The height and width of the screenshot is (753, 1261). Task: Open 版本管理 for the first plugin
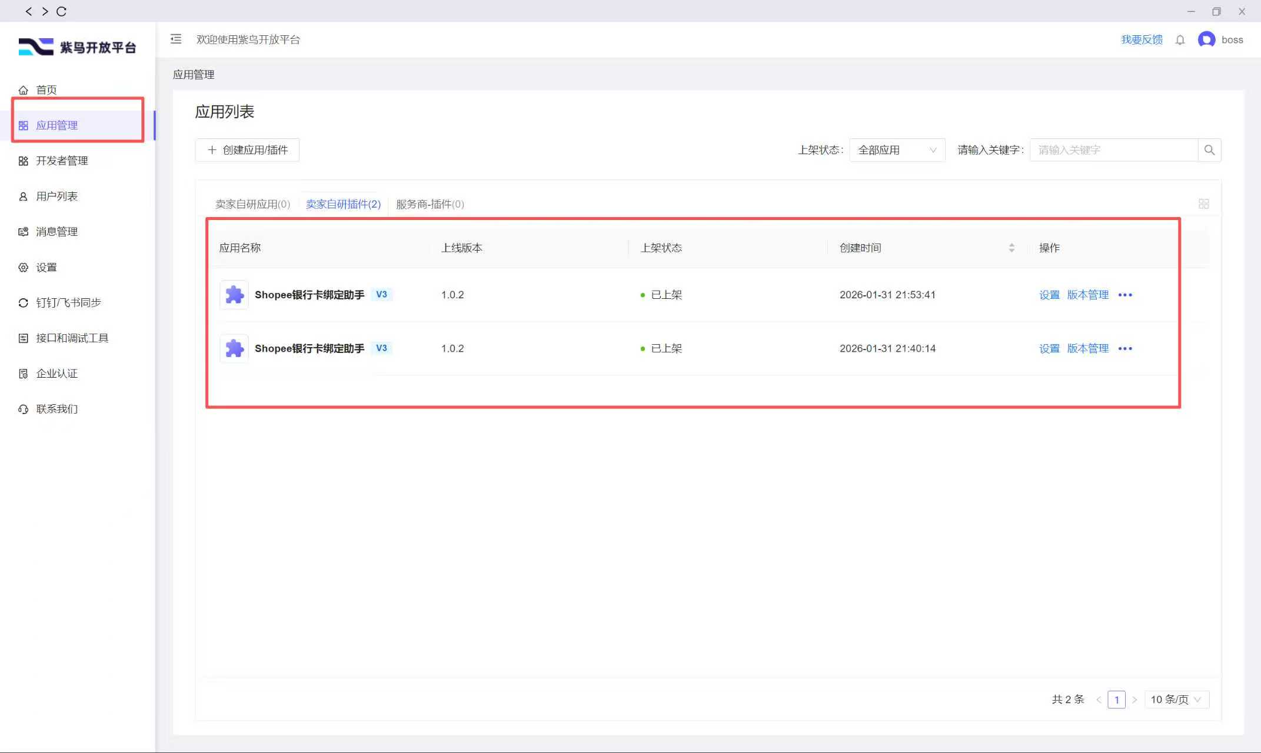[x=1087, y=295]
